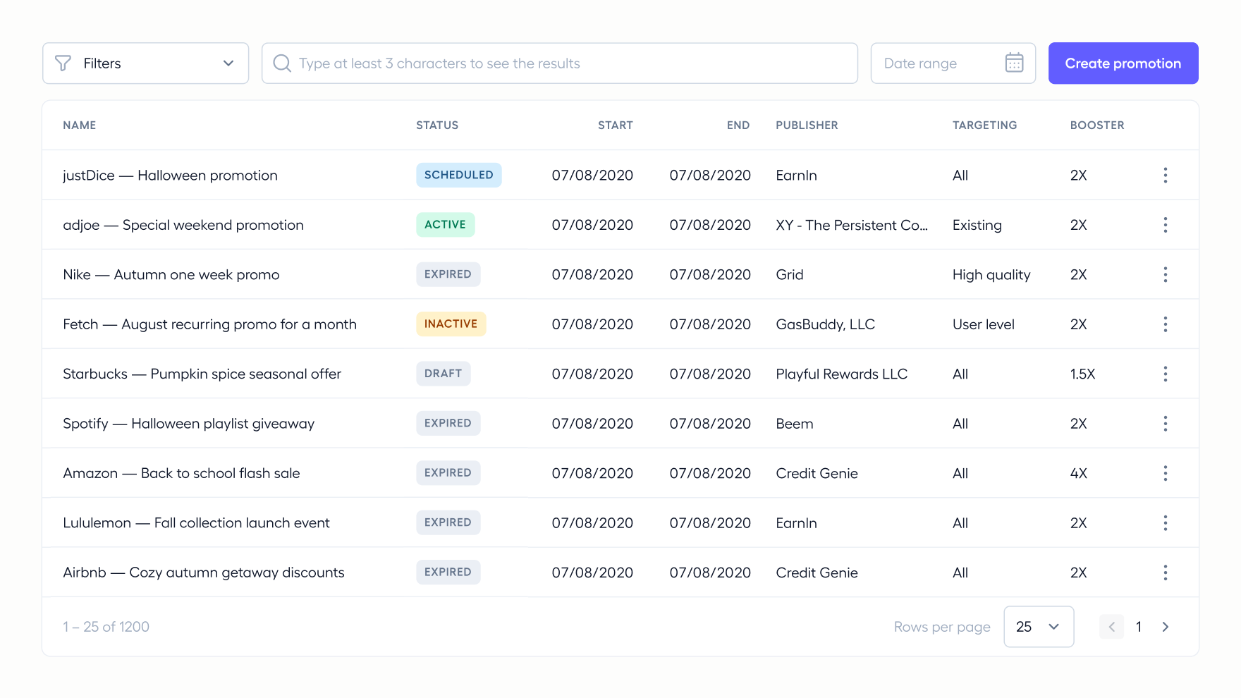1241x698 pixels.
Task: Open three-dot menu for Nike Autumn promo
Action: click(x=1165, y=274)
